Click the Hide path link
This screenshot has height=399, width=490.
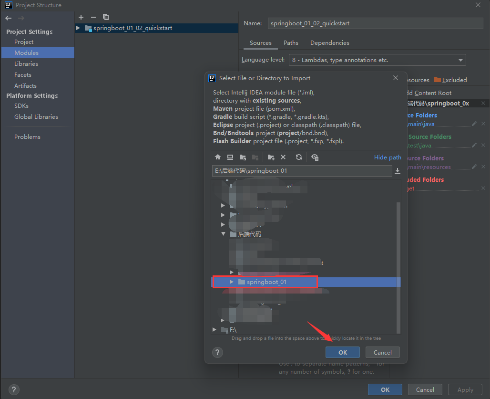(x=388, y=157)
